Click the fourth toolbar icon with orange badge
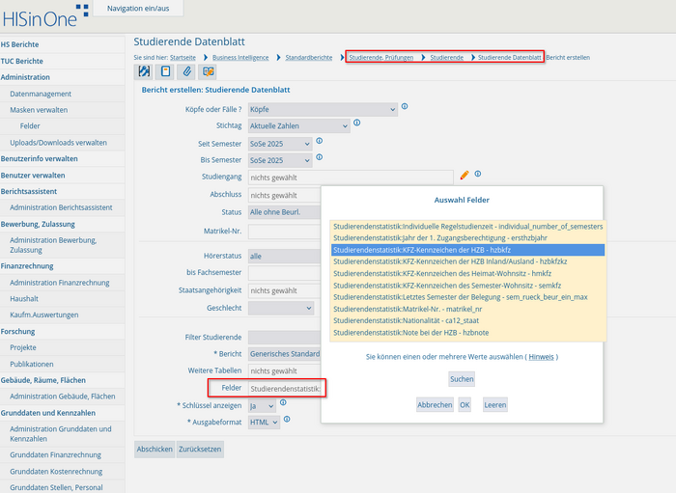 pos(208,71)
